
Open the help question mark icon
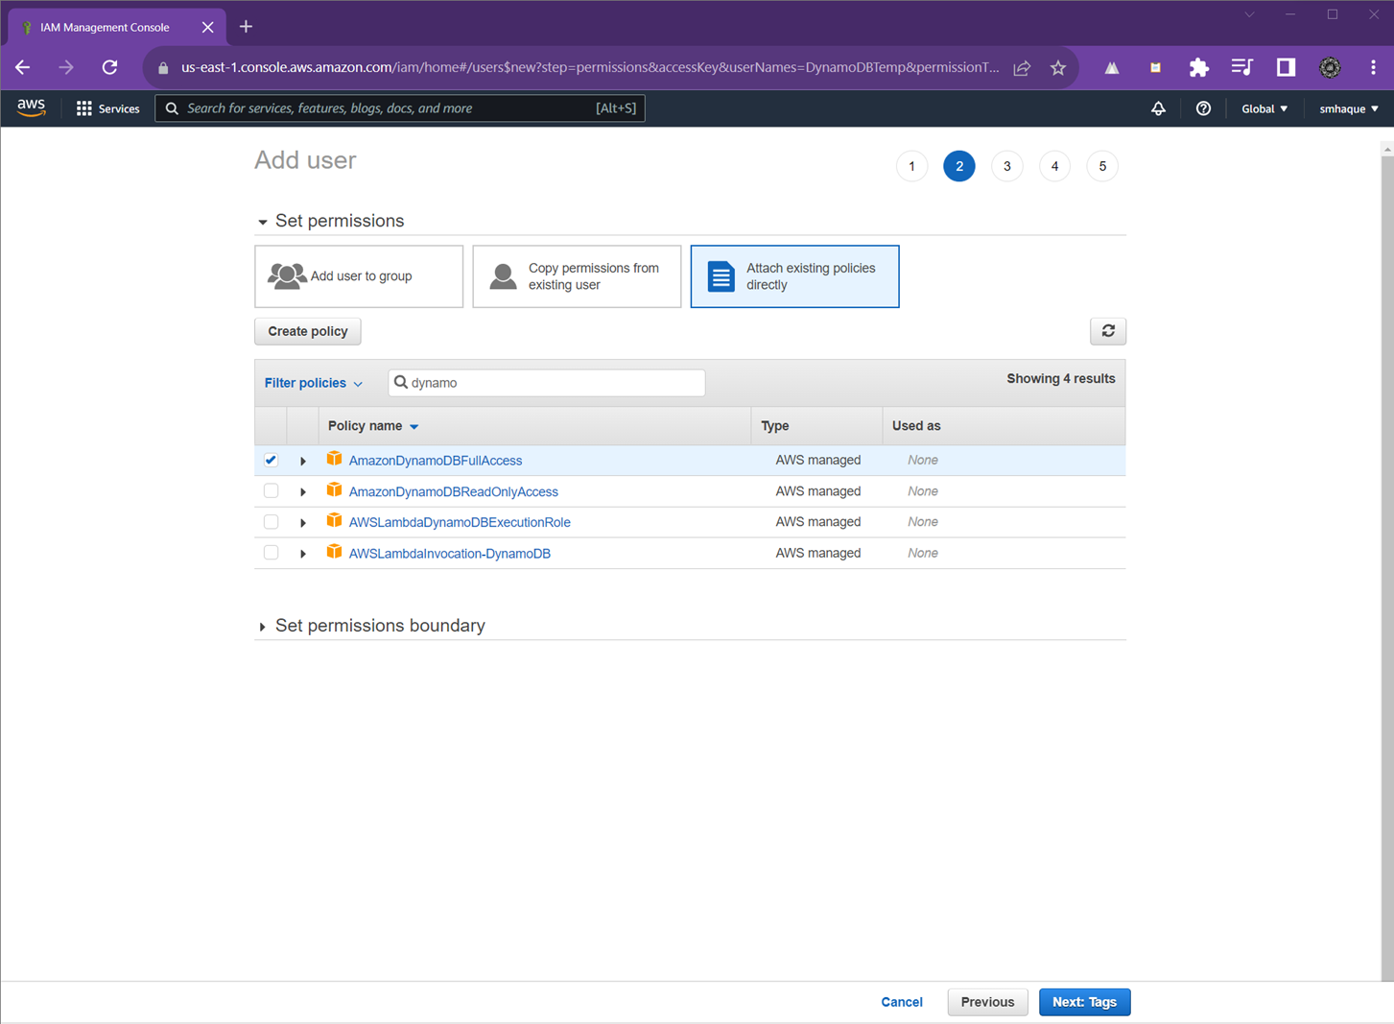1203,108
